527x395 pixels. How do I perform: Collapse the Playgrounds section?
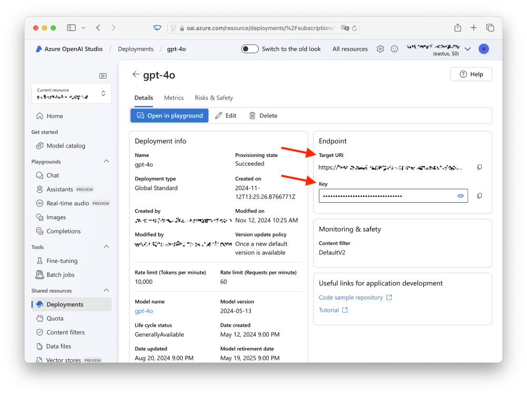click(x=106, y=161)
